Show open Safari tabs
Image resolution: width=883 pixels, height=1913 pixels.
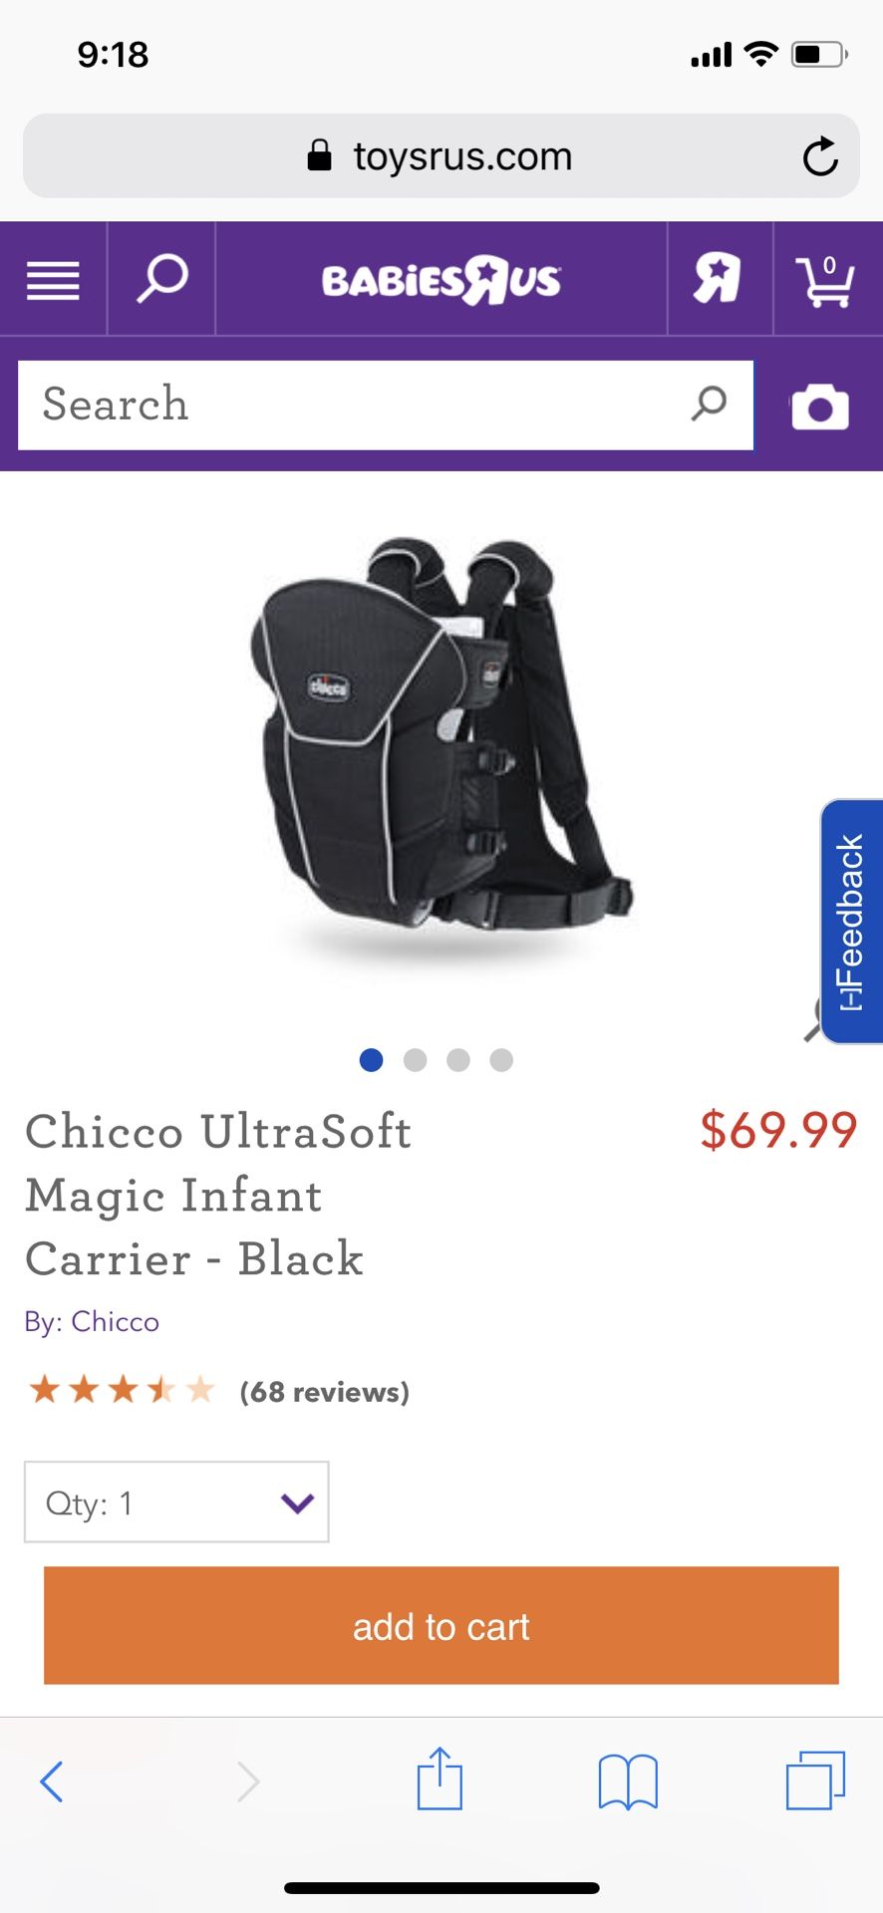click(815, 1779)
